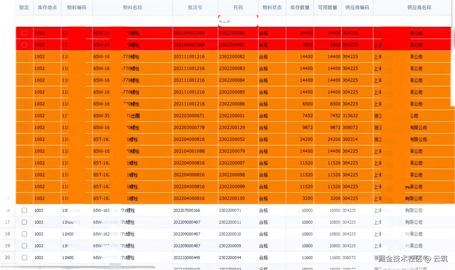Tick the checkbox on row 17

click(x=25, y=222)
